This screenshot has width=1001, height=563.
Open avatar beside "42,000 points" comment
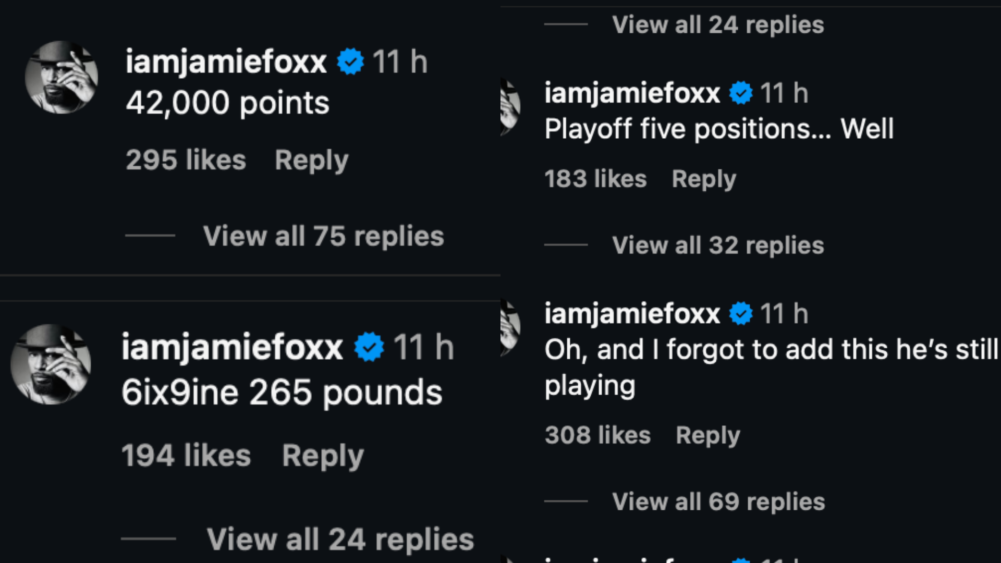62,77
